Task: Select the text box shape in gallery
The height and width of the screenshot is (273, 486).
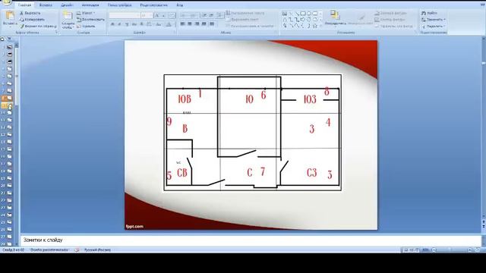Action: coord(285,14)
